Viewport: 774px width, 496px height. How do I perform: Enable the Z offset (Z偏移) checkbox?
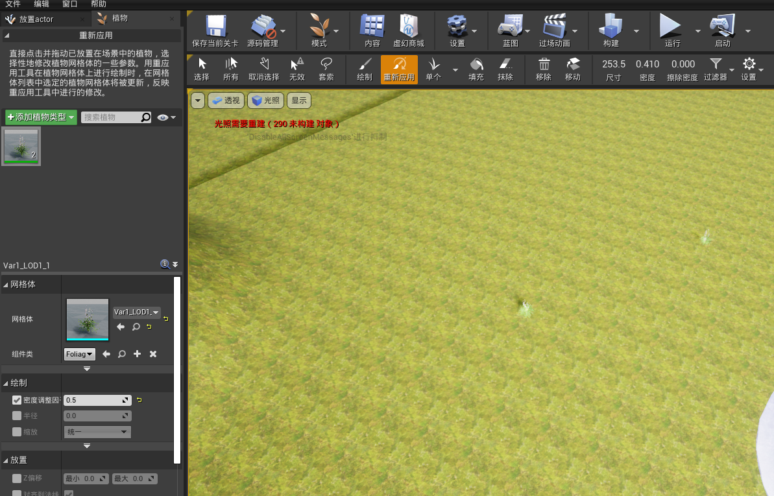pyautogui.click(x=17, y=478)
